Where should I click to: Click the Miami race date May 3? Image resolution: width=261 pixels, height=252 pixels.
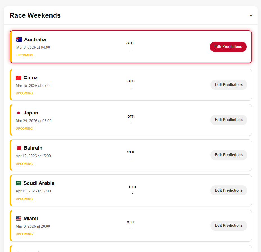[x=33, y=226]
